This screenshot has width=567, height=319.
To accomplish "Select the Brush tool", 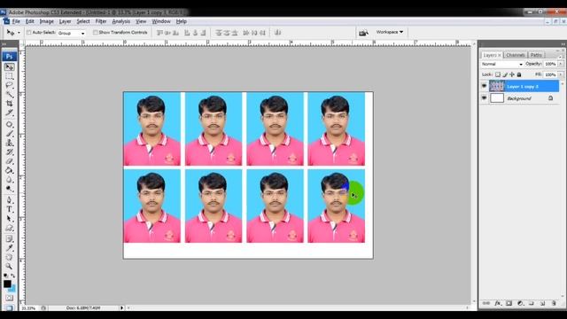I will click(10, 134).
